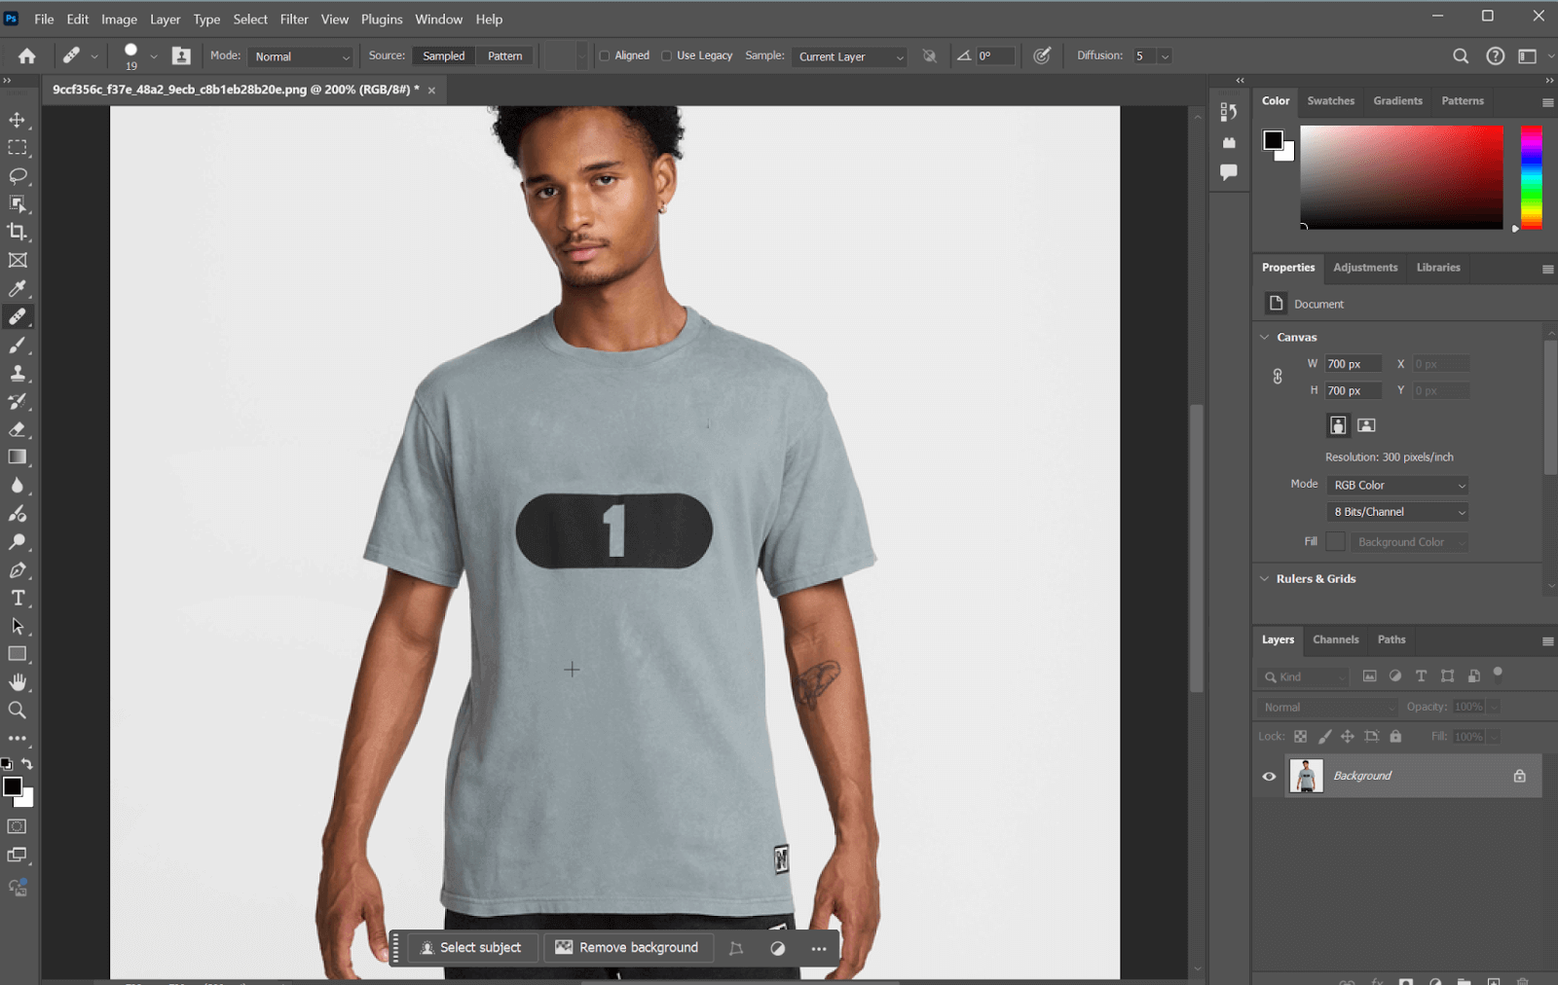Enable the Aligned option

pos(606,55)
